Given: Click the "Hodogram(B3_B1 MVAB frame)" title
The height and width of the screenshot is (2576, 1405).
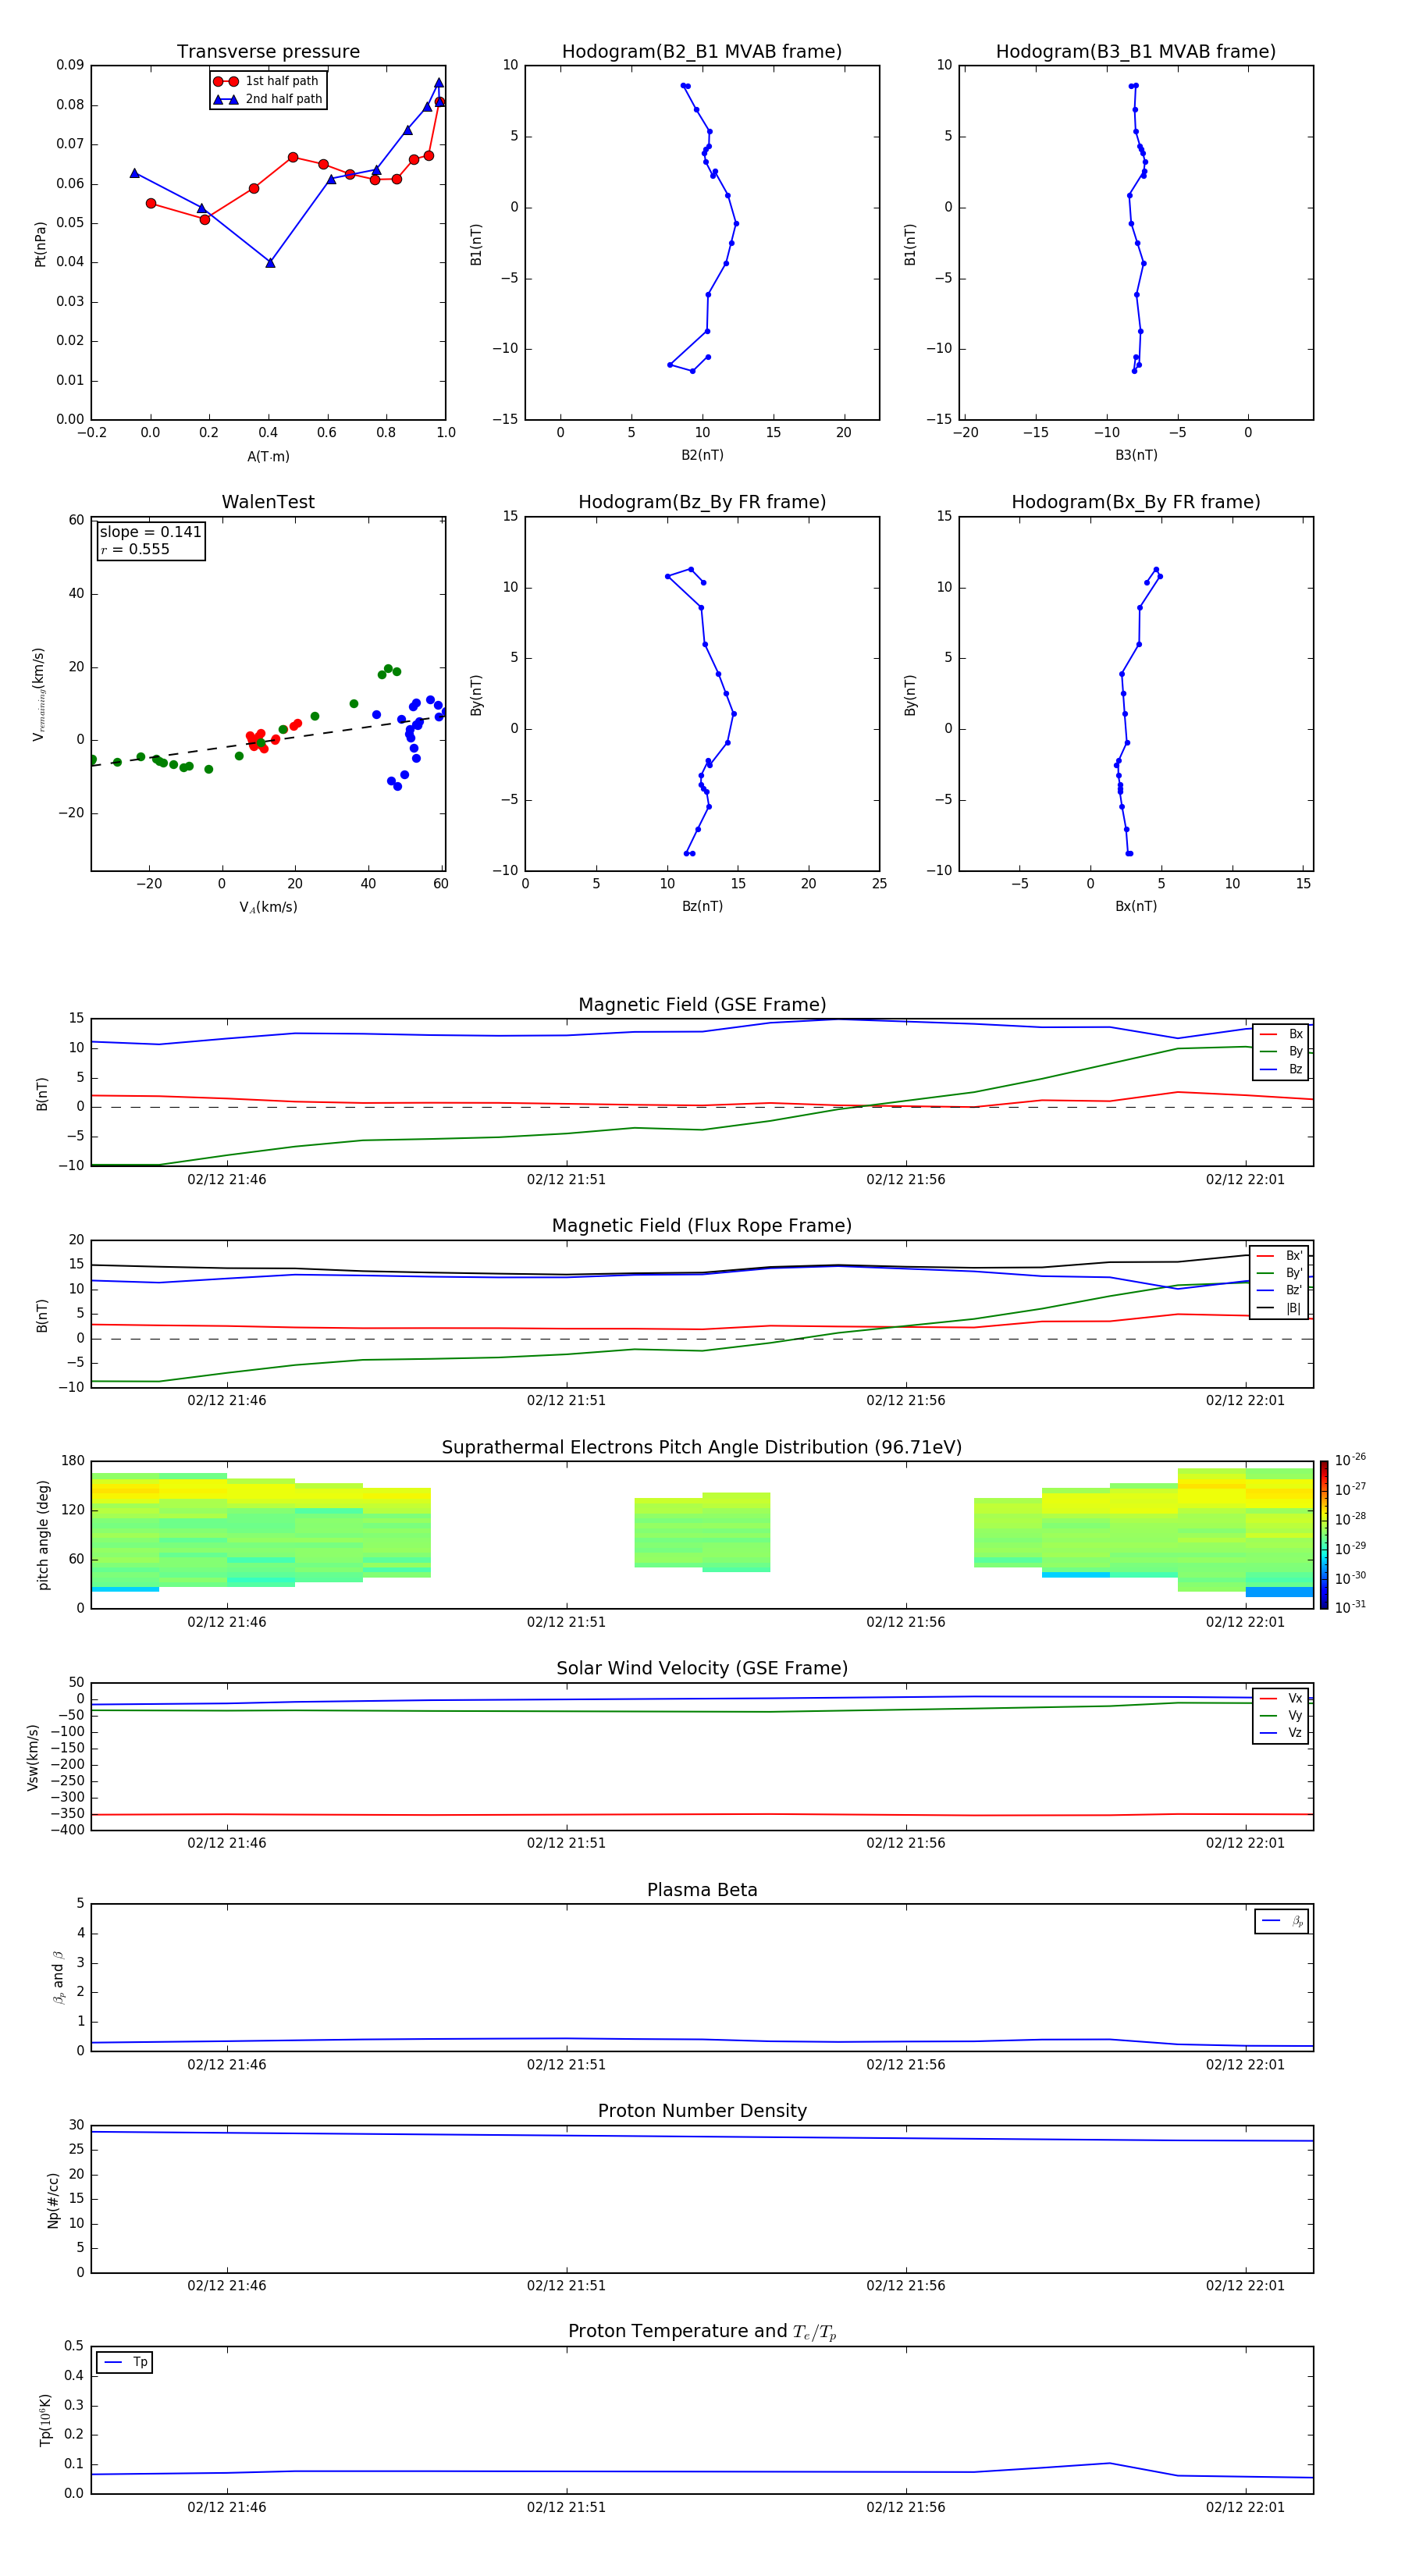Looking at the screenshot, I should click(x=1136, y=52).
